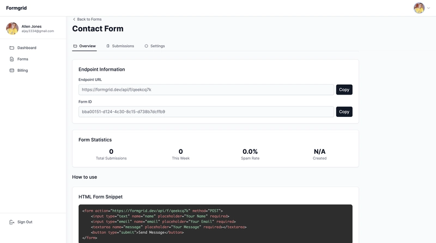The image size is (436, 243).
Task: Select the Endpoint URL input field
Action: [206, 90]
